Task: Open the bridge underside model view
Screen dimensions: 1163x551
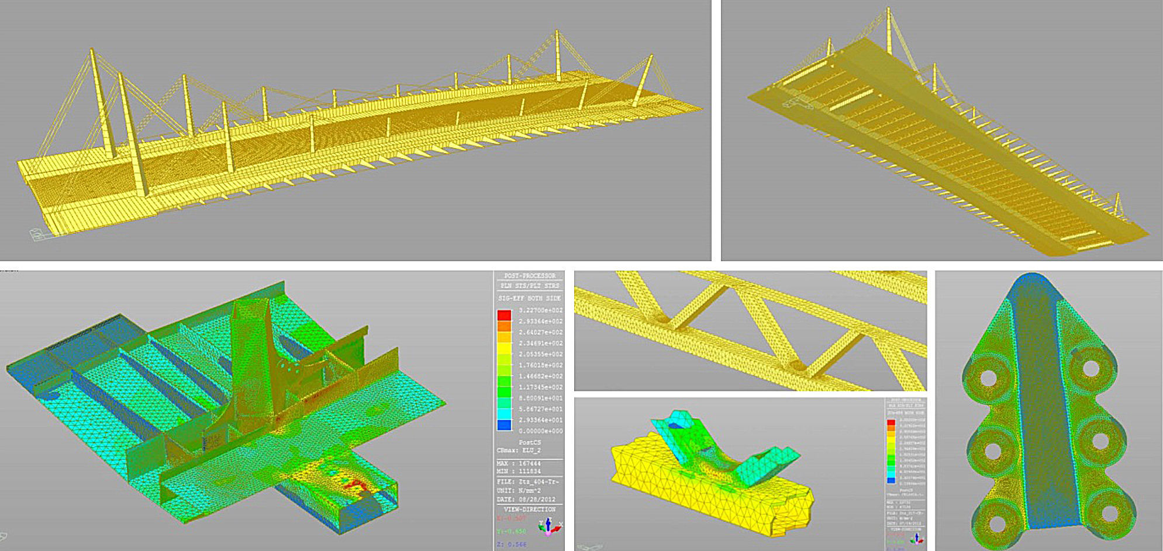Action: [x=942, y=130]
